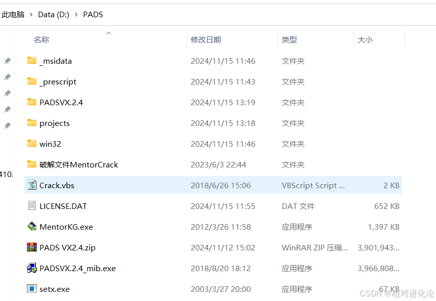The height and width of the screenshot is (301, 436).
Task: Click the PADS breadcrumb item
Action: pyautogui.click(x=93, y=14)
